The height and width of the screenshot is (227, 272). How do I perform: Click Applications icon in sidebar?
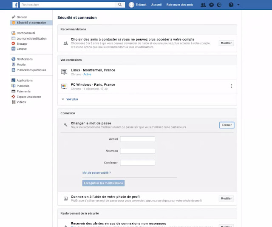click(13, 80)
